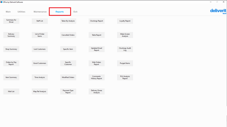The width and height of the screenshot is (227, 127).
Task: Run the Time Analysis report
Action: point(40,77)
